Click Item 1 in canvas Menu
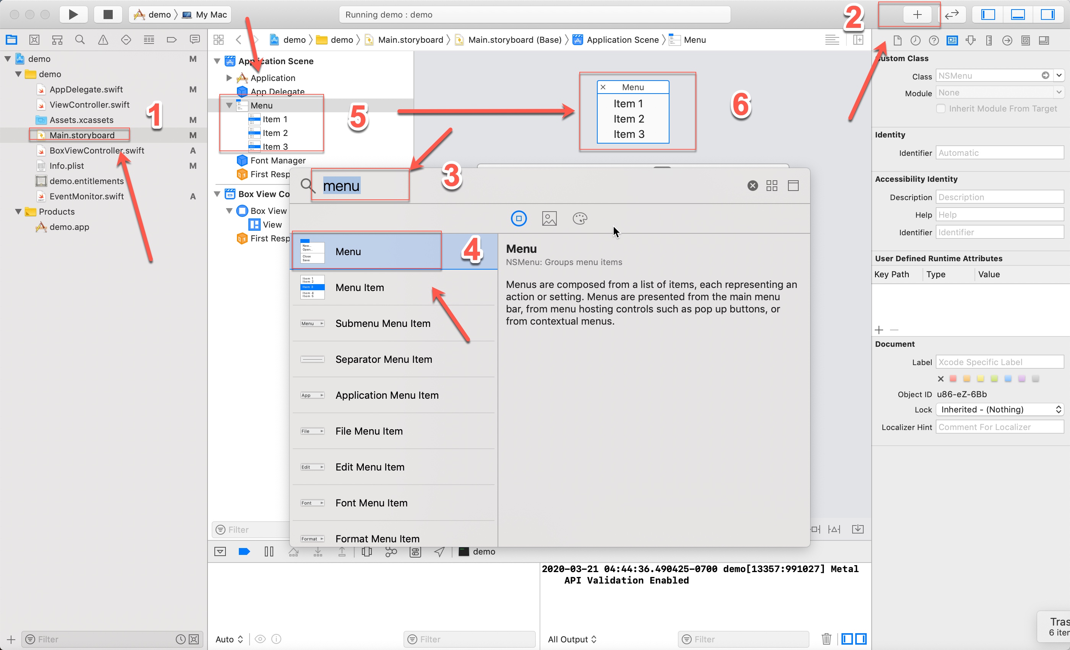Image resolution: width=1070 pixels, height=650 pixels. click(x=628, y=104)
